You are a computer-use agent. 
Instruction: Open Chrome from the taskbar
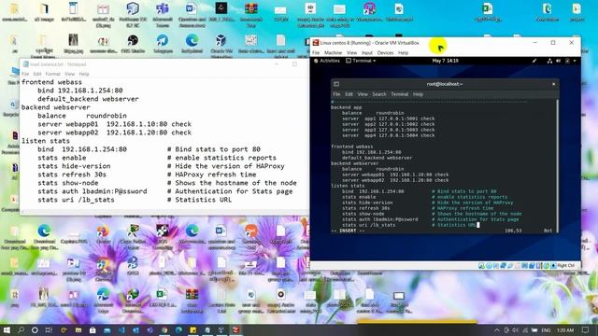[x=164, y=329]
